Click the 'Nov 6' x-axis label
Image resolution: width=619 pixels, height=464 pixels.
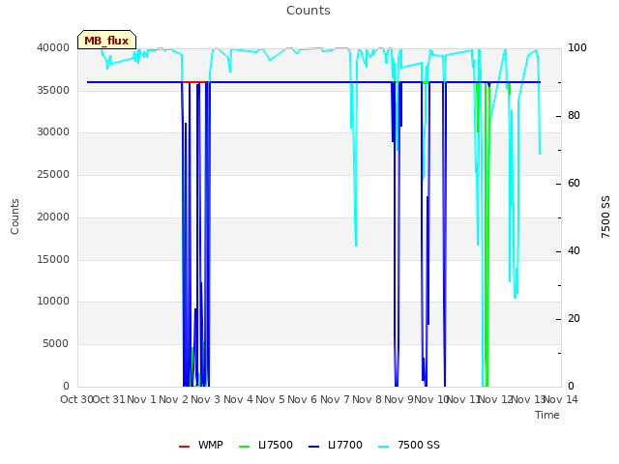point(303,399)
